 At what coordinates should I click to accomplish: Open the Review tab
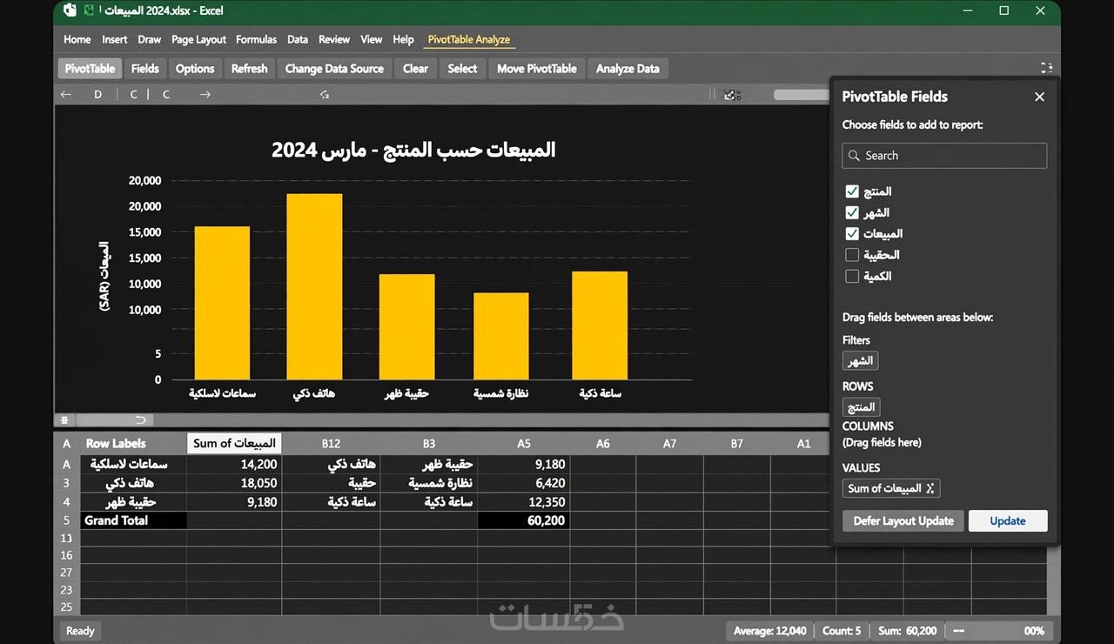[x=334, y=39]
